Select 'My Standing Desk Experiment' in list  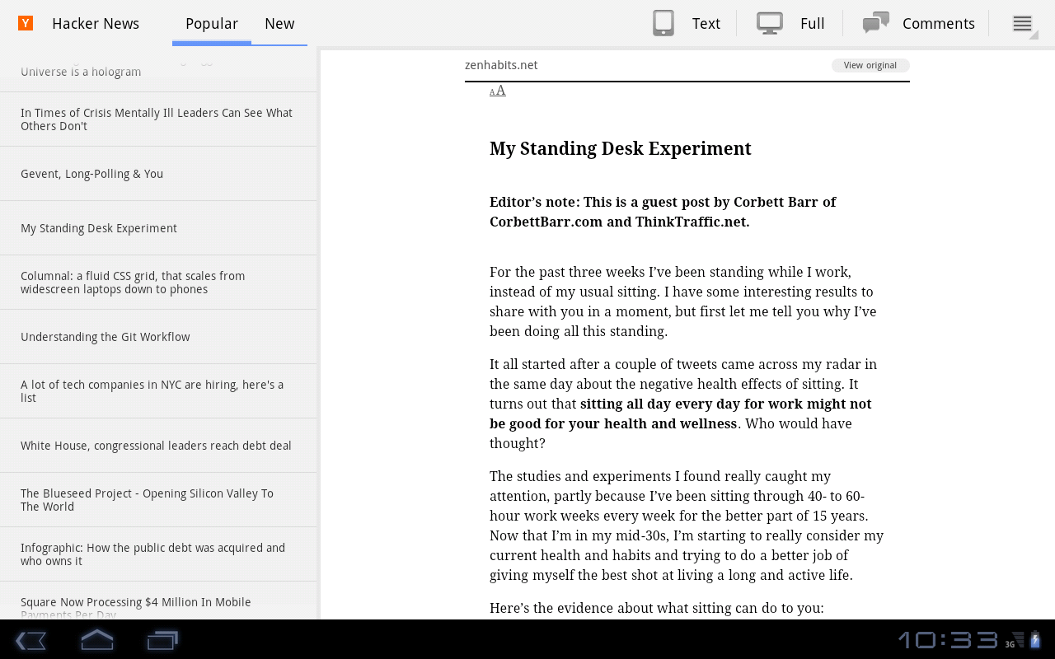158,228
